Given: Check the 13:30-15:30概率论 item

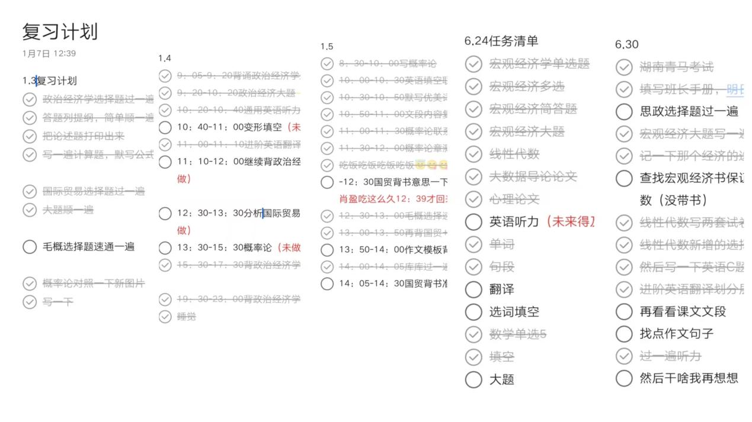Looking at the screenshot, I should click(165, 248).
